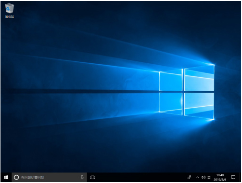Open the Windows Start menu
The width and height of the screenshot is (242, 183).
pyautogui.click(x=6, y=177)
